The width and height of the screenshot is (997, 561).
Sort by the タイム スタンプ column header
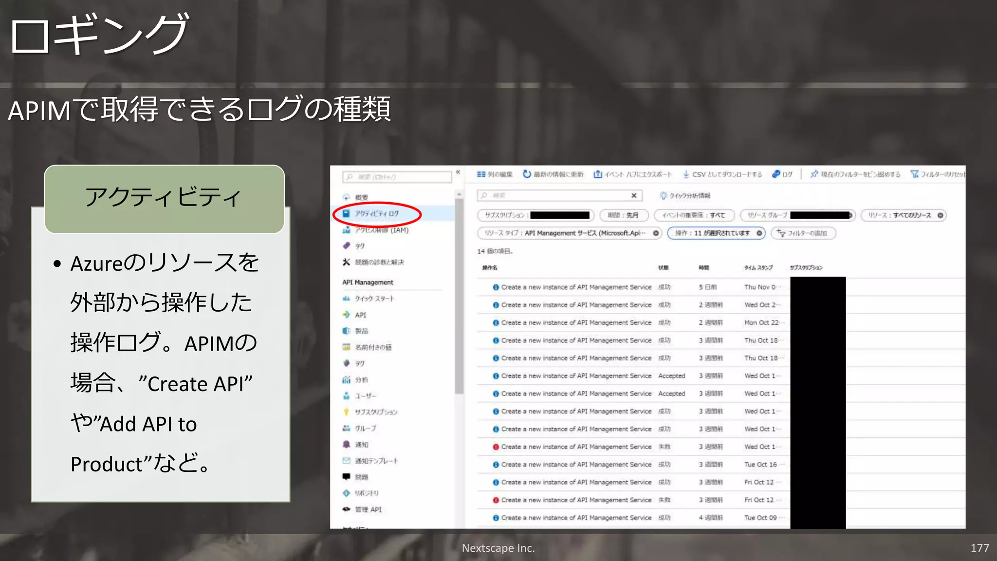click(x=758, y=268)
